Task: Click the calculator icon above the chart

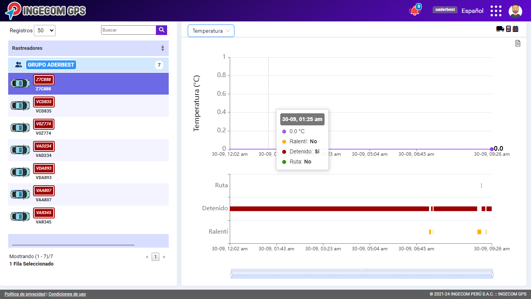Action: pyautogui.click(x=508, y=29)
